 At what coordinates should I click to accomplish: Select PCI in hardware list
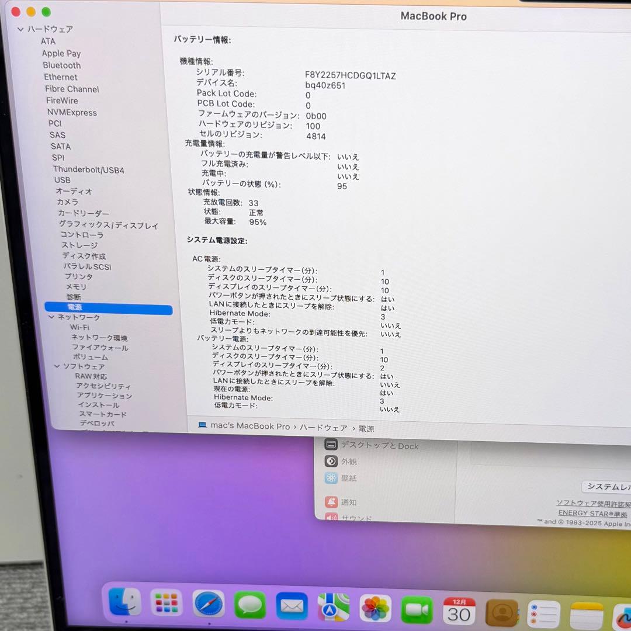[x=55, y=123]
